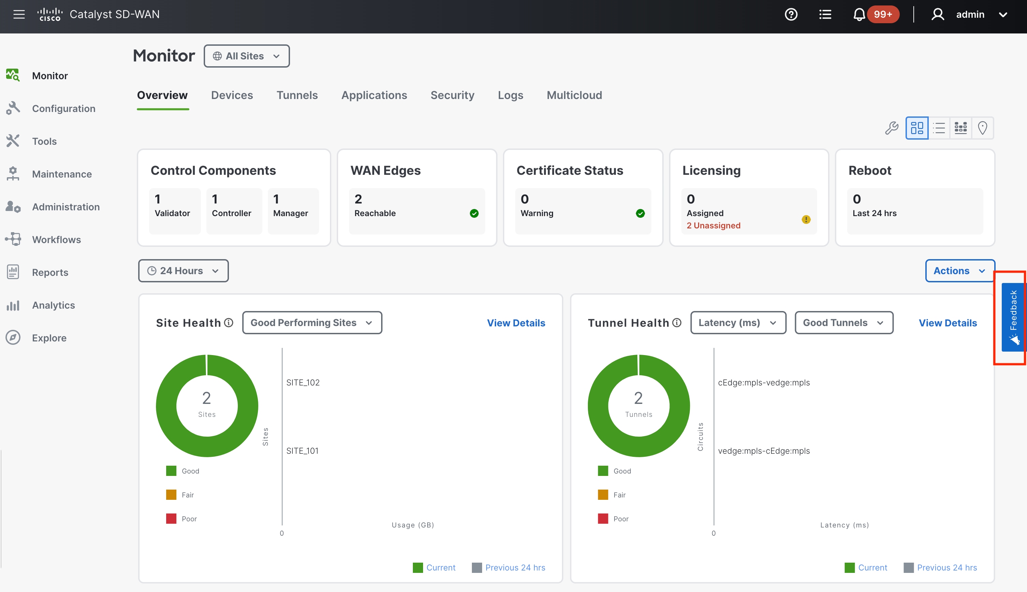The image size is (1027, 592).
Task: Open the notifications bell icon
Action: coord(858,15)
